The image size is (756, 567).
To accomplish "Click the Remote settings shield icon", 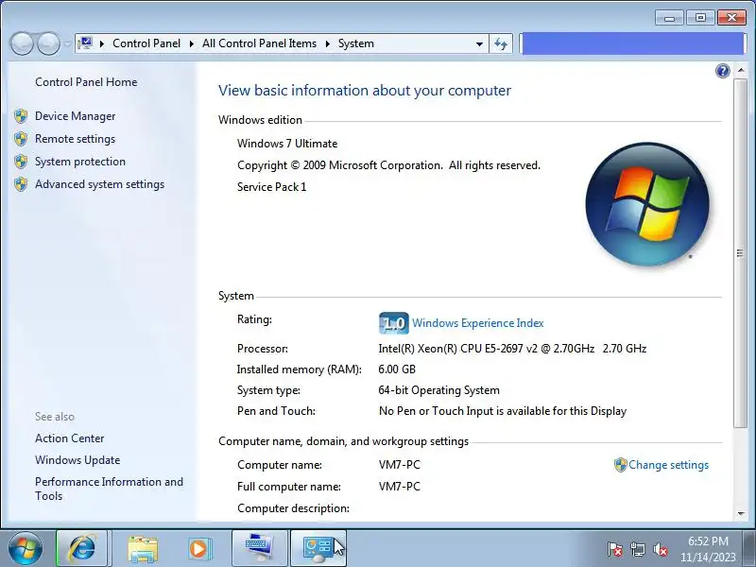I will coord(21,139).
